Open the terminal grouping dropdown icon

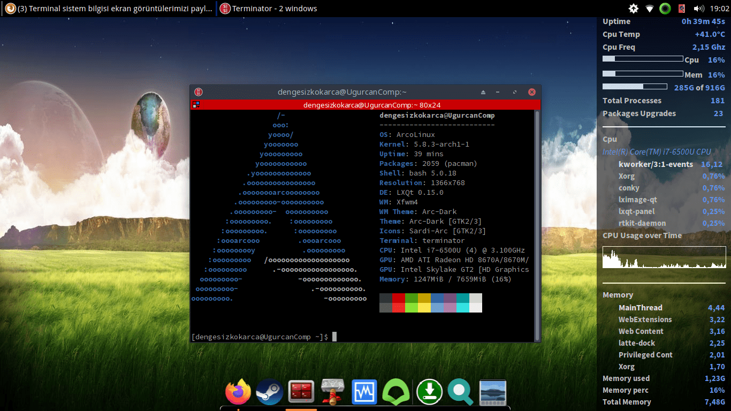point(196,105)
